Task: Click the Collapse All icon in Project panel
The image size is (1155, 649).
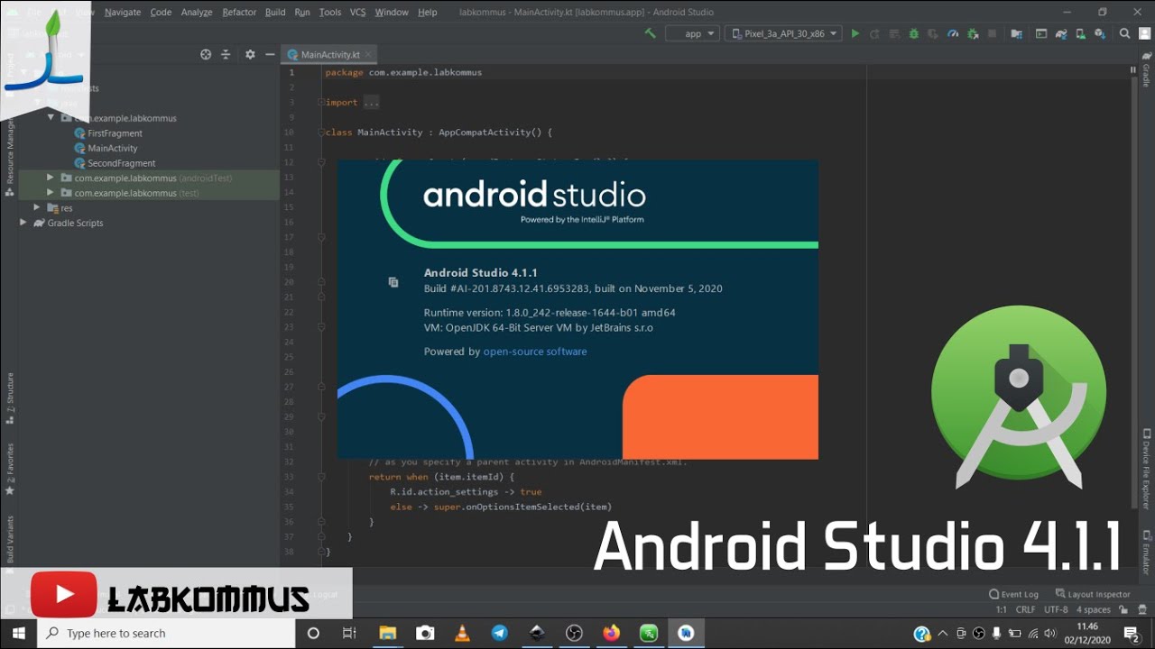Action: [x=226, y=55]
